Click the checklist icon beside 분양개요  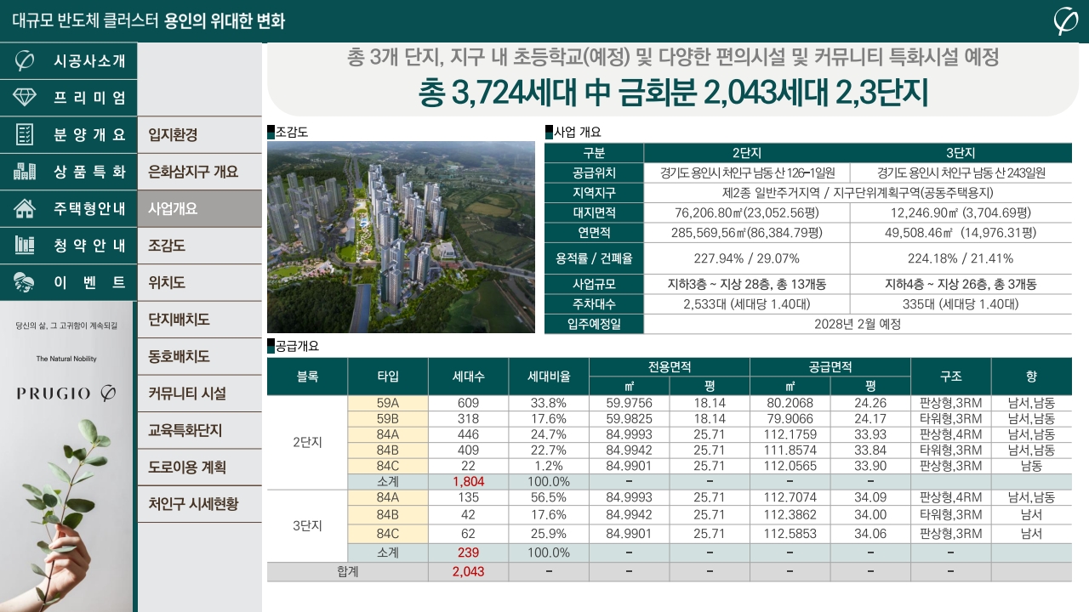coord(25,134)
